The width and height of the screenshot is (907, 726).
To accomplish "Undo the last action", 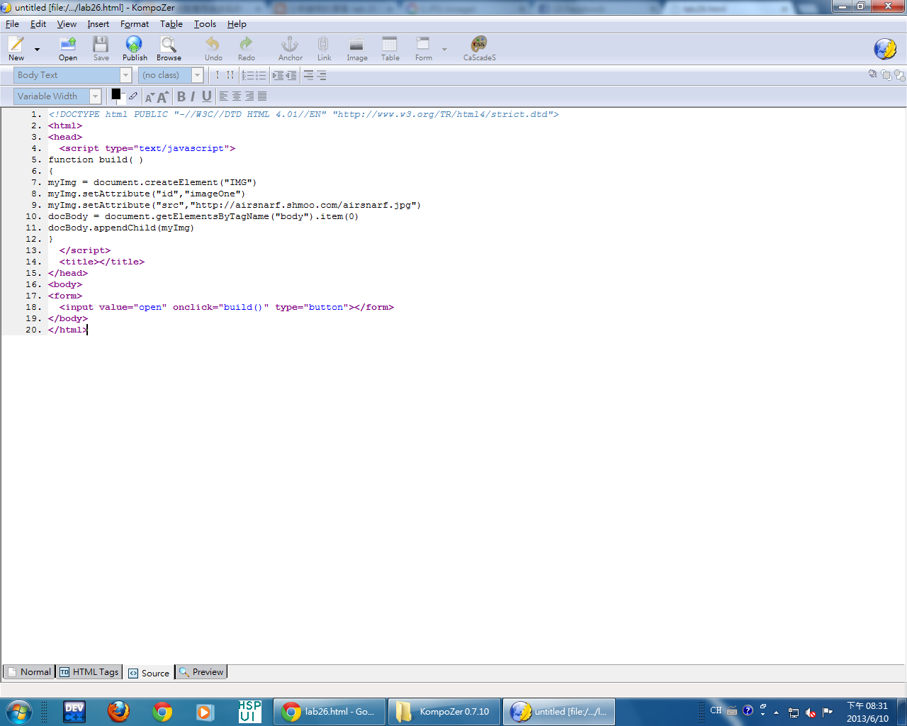I will pyautogui.click(x=213, y=49).
